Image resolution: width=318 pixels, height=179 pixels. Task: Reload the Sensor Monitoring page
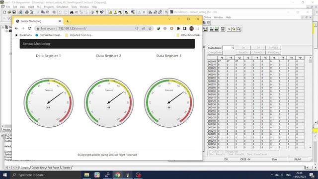pos(30,28)
